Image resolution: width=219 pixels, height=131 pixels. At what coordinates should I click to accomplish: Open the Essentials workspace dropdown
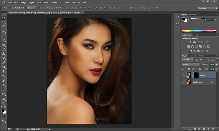click(x=207, y=8)
